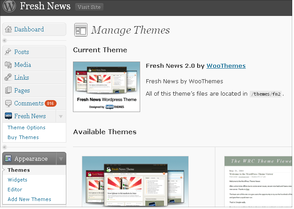Click the 816 comments count badge
The height and width of the screenshot is (209, 294).
pyautogui.click(x=50, y=104)
